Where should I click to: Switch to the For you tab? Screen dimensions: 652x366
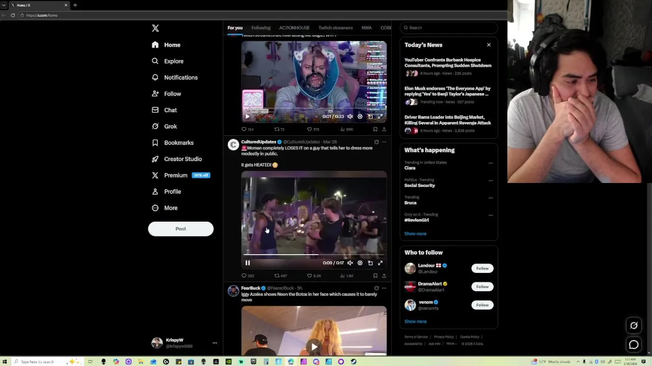(x=235, y=27)
